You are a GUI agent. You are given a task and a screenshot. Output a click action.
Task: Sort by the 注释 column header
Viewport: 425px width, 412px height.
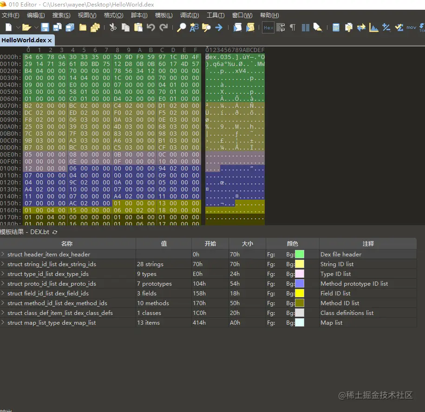coord(368,243)
